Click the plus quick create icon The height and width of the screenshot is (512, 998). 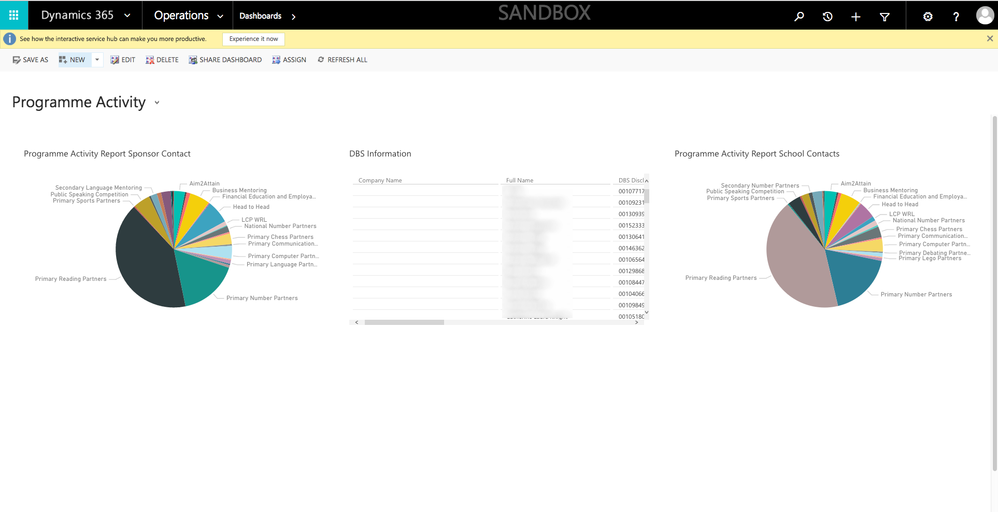(856, 17)
